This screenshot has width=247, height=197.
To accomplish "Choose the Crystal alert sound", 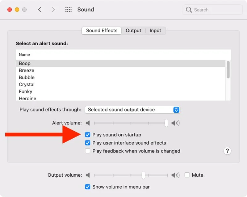I will click(27, 84).
